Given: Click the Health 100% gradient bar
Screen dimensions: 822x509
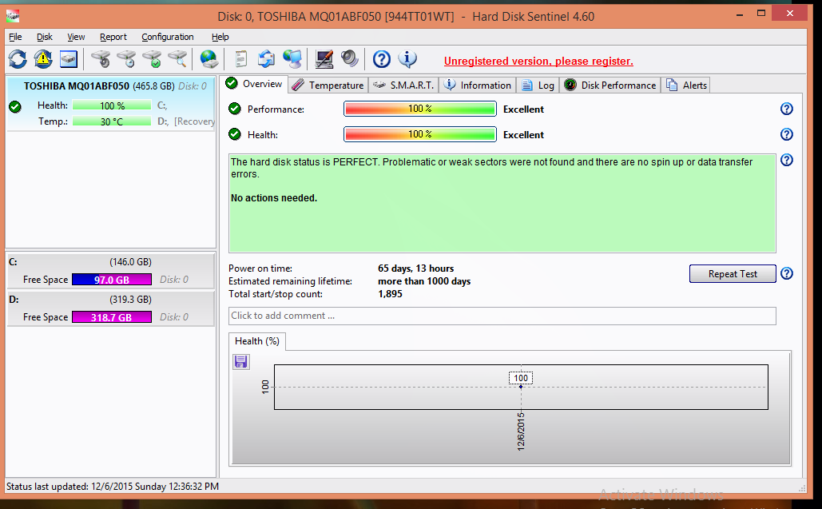Looking at the screenshot, I should (x=420, y=134).
